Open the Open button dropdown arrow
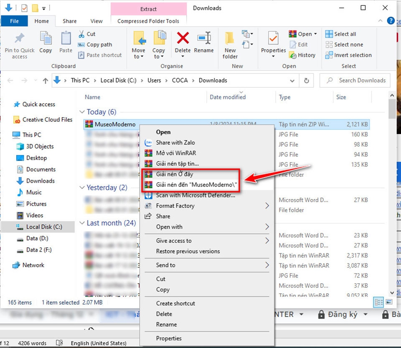 [315, 34]
